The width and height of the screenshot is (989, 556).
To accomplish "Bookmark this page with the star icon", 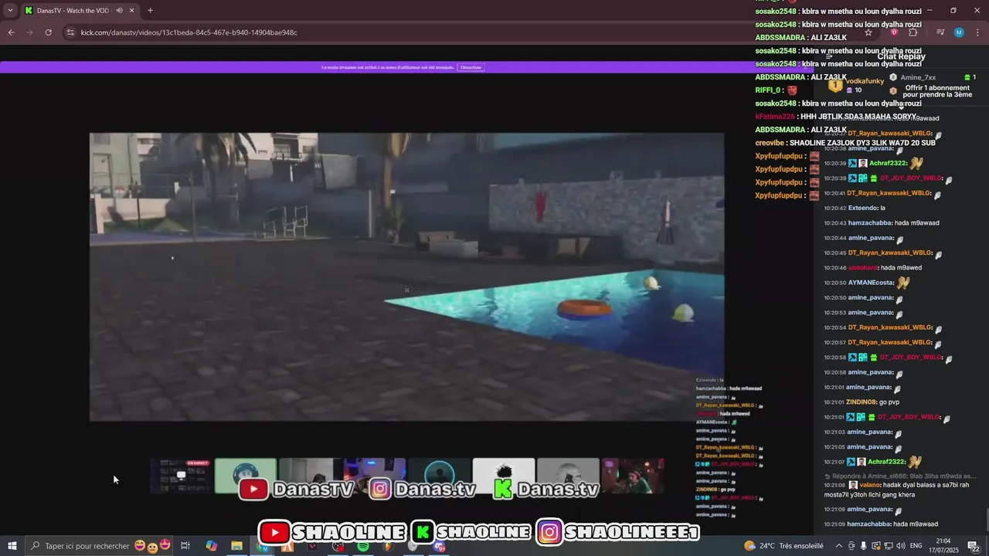I will pos(868,32).
